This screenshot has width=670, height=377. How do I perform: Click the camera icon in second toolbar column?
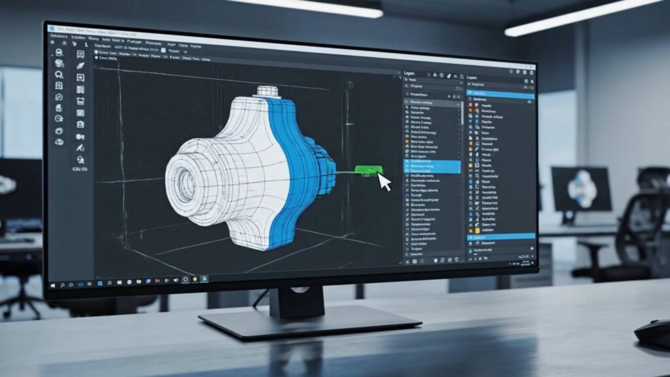[80, 137]
